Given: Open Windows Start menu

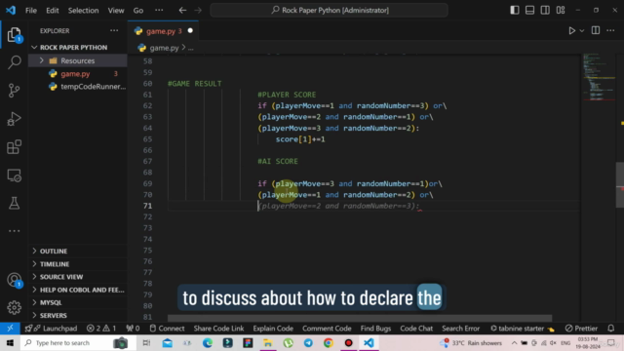Looking at the screenshot, I should [x=10, y=343].
